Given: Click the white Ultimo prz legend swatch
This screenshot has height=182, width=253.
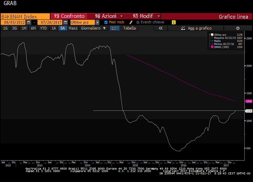Looking at the screenshot, I should [x=212, y=35].
